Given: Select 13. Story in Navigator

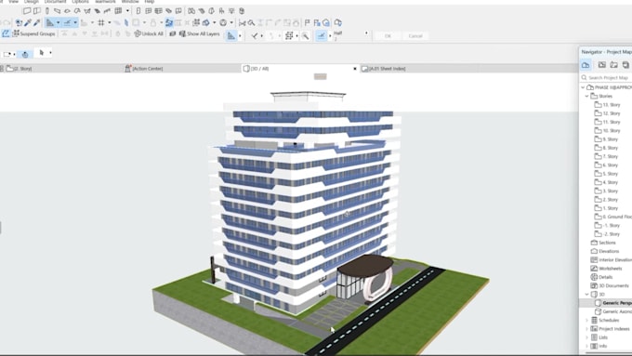Looking at the screenshot, I should (608, 105).
